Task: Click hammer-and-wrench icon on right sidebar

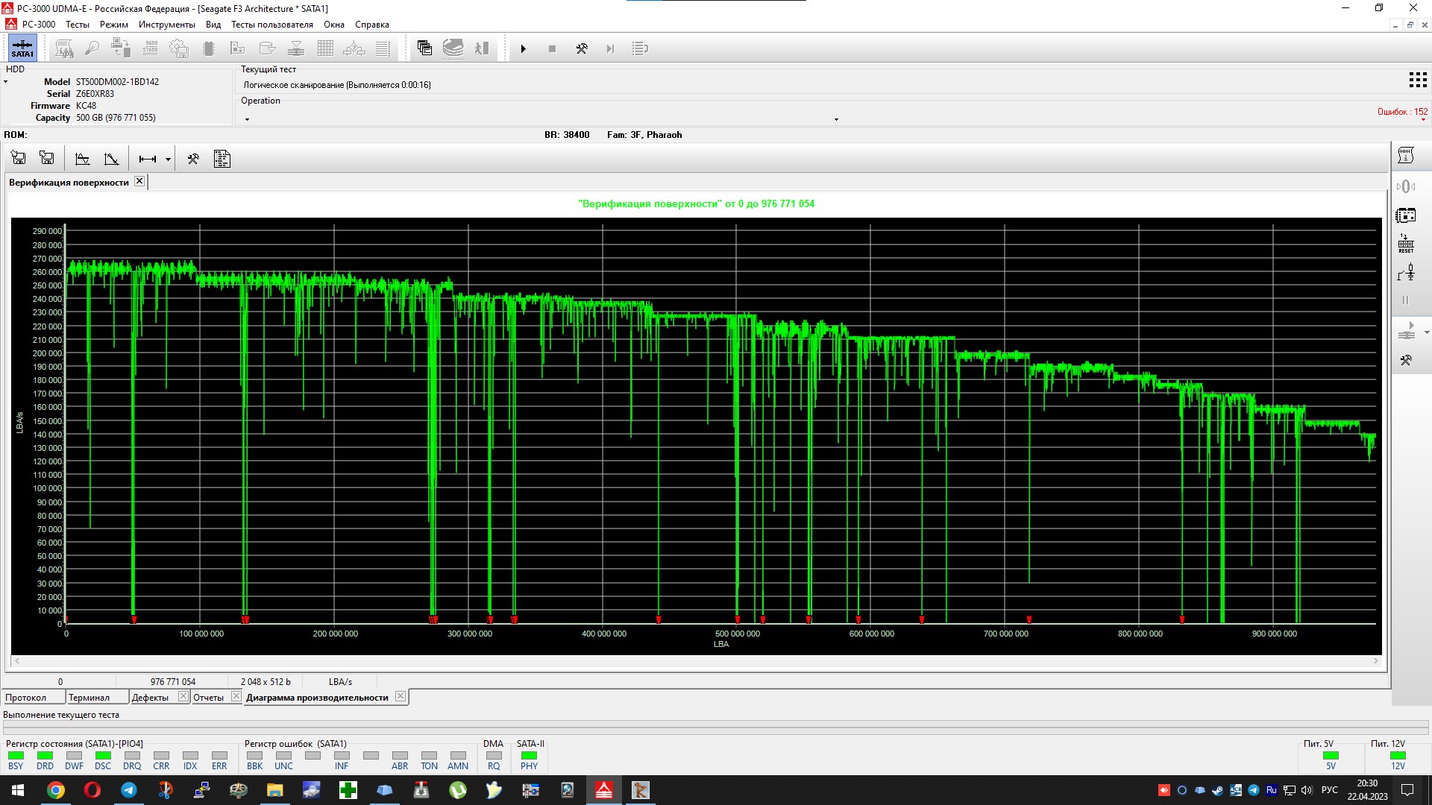Action: 1406,360
